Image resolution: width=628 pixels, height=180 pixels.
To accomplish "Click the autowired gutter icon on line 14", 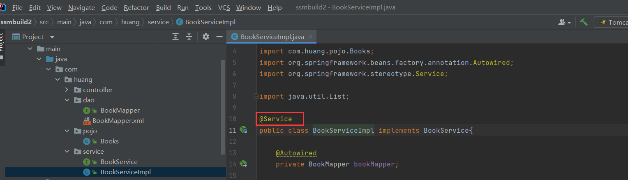I will (x=243, y=164).
